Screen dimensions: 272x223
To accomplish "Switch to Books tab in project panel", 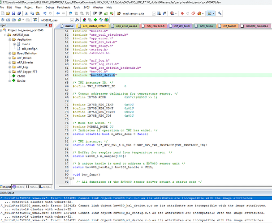I will coord(18,187).
